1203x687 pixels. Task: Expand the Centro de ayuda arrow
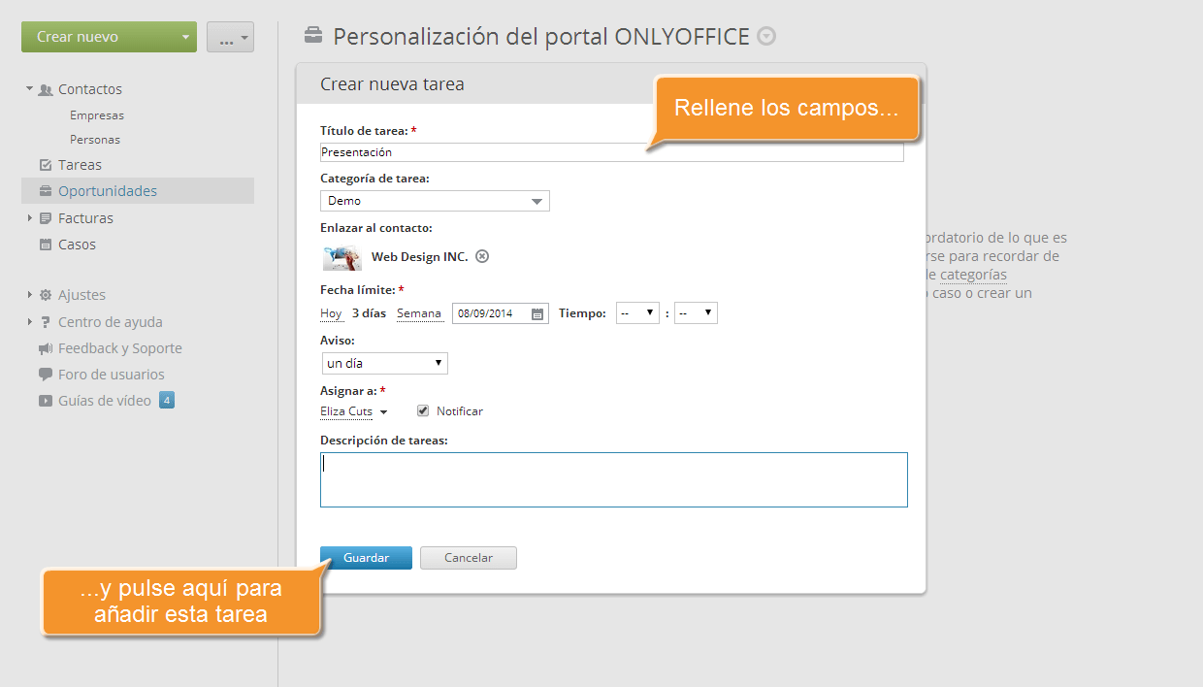(30, 322)
